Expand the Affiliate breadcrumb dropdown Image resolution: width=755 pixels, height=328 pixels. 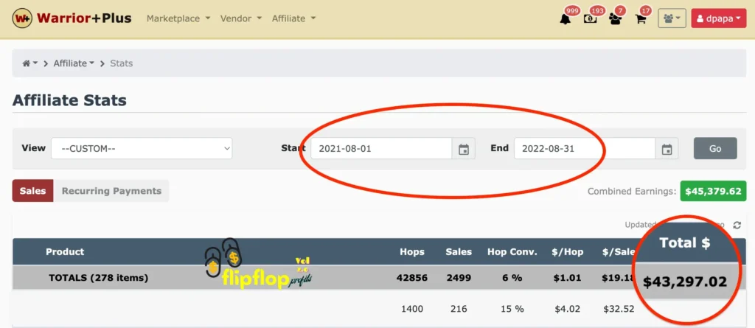74,63
